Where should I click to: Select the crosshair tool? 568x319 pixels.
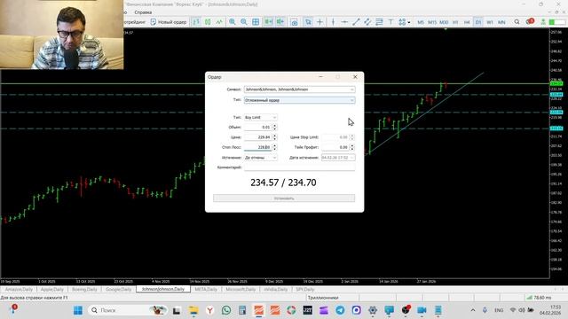pos(319,22)
